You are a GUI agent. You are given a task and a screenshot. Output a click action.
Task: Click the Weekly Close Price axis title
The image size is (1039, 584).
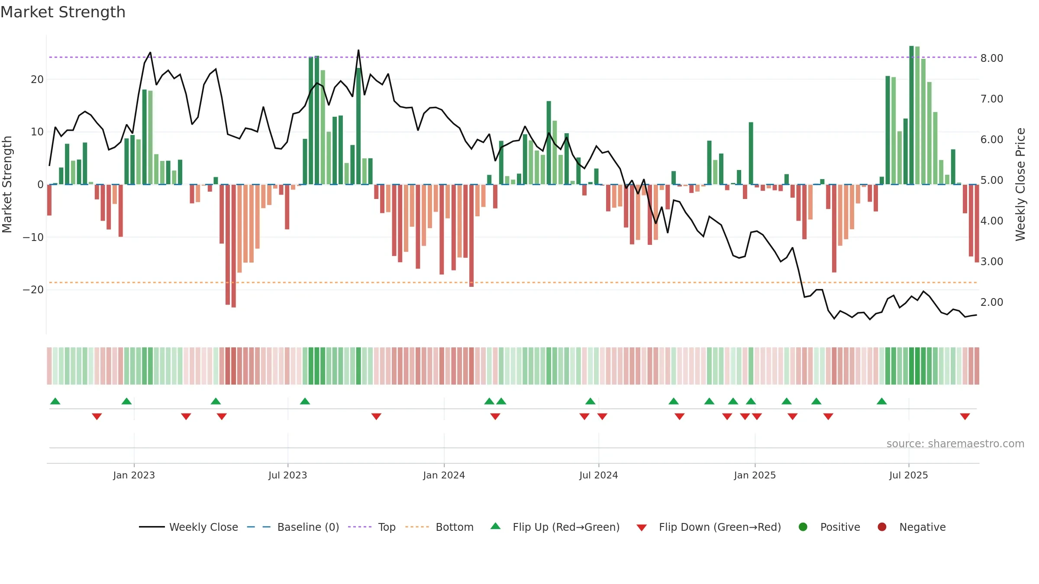1020,184
